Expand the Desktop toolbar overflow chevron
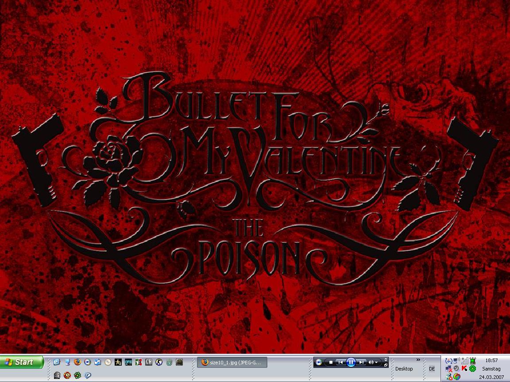Screen dimensions: 510x382 click(418, 359)
